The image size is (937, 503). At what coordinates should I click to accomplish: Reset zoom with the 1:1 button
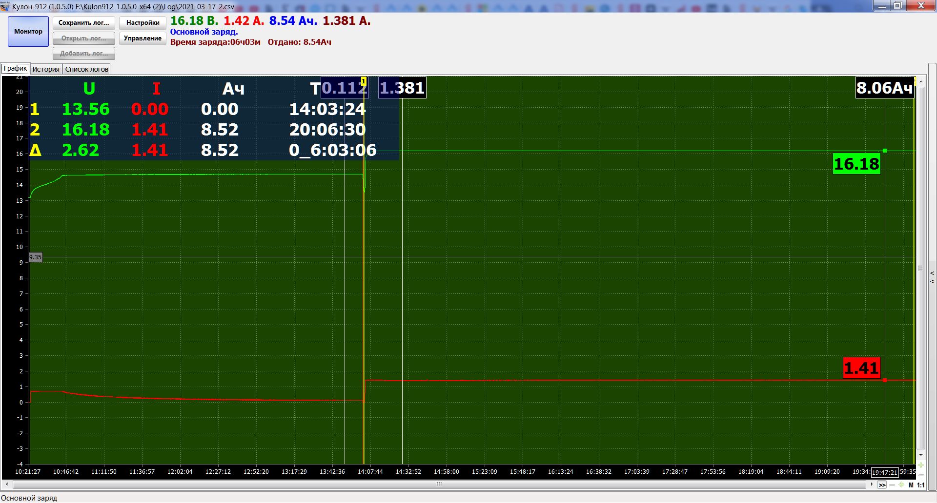pyautogui.click(x=921, y=485)
